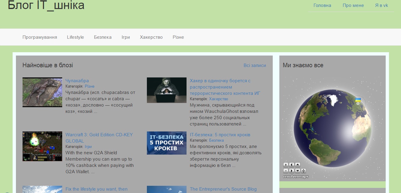This screenshot has width=401, height=193.
Task: Open the Різне category in menu bar
Action: 178,37
